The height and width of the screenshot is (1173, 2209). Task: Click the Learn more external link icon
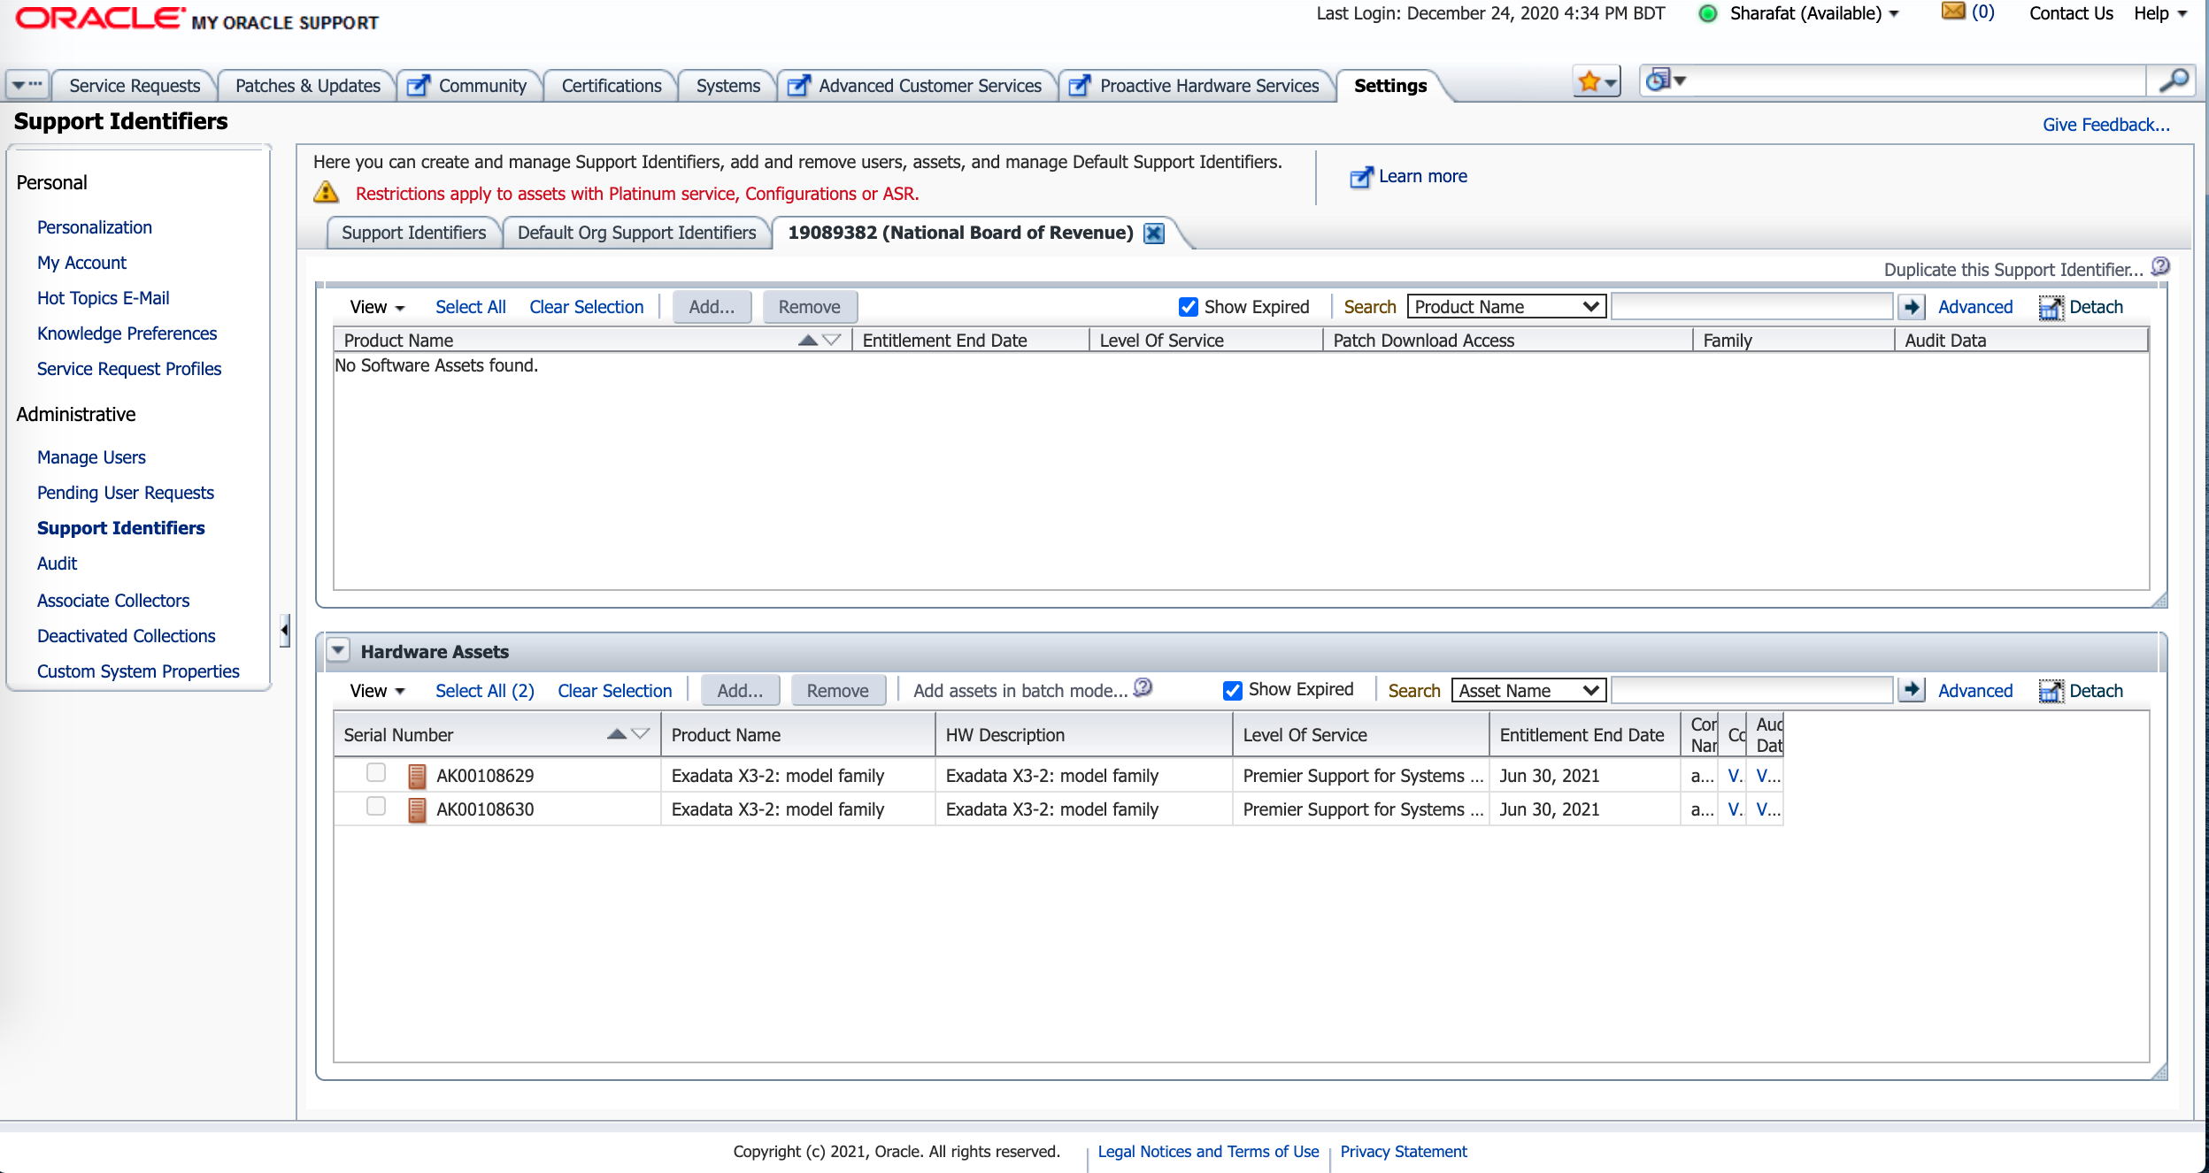pos(1361,177)
